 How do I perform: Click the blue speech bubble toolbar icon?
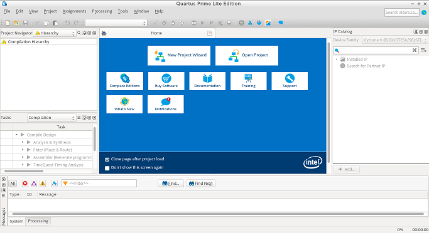tap(281, 23)
